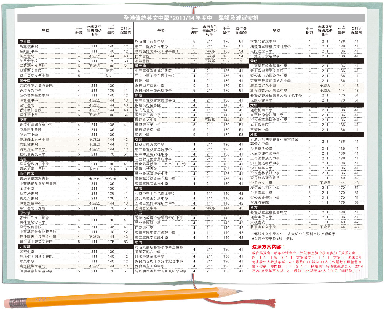
Task: Click the school name 高主教書院
Action: pyautogui.click(x=29, y=46)
